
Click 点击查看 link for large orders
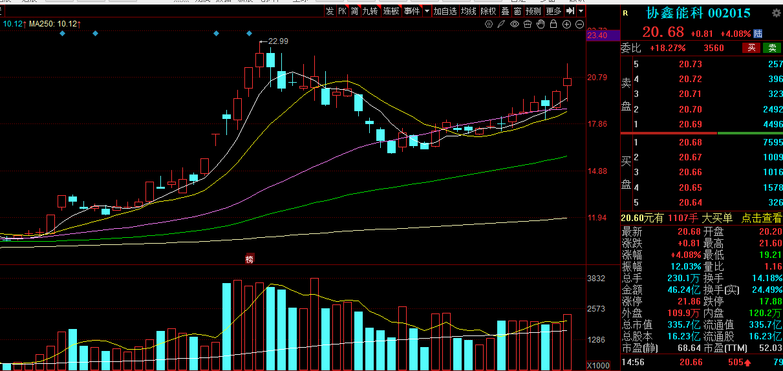point(761,218)
